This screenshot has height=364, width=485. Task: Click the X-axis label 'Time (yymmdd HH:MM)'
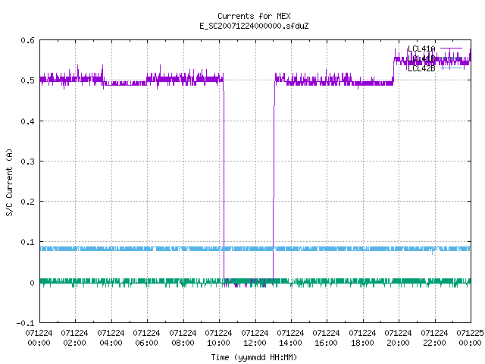tap(254, 357)
